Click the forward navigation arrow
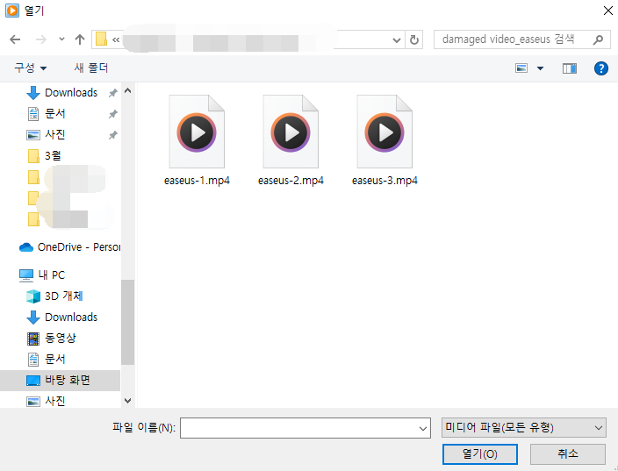Image resolution: width=618 pixels, height=471 pixels. click(x=41, y=39)
